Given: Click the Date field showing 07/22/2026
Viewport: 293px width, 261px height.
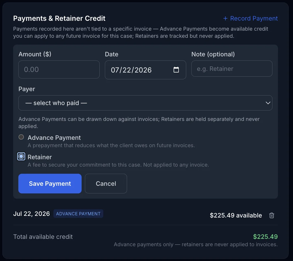Looking at the screenshot, I should [x=145, y=70].
